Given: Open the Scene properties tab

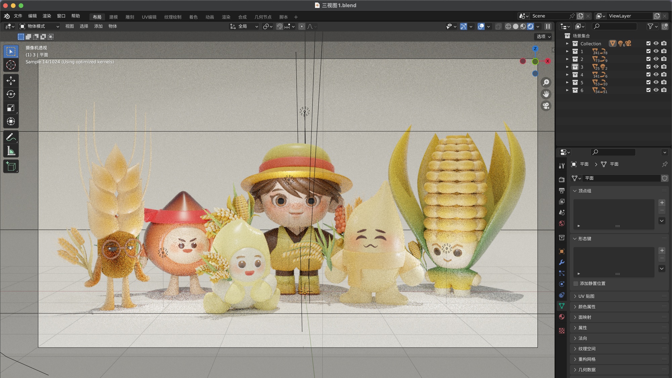Looking at the screenshot, I should click(561, 212).
